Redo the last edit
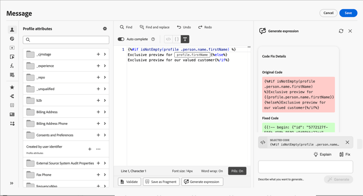This screenshot has width=363, height=196. [205, 27]
